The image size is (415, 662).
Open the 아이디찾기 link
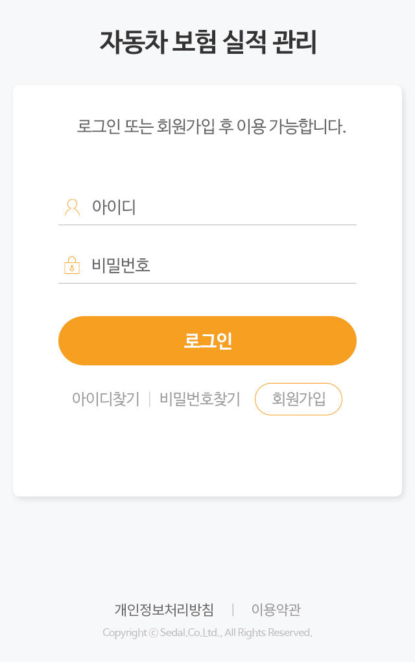pyautogui.click(x=106, y=399)
